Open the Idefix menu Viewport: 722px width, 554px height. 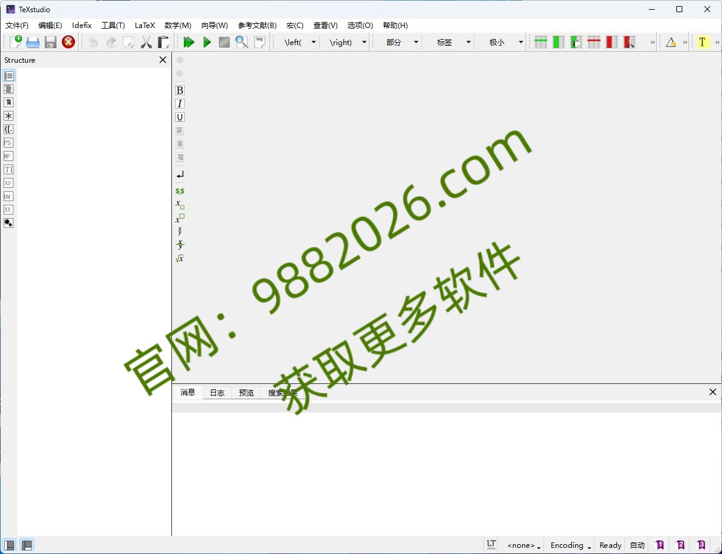[x=82, y=26]
